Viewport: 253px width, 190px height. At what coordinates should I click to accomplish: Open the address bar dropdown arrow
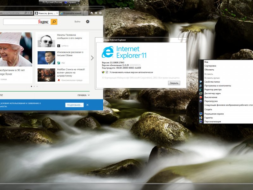[28, 13]
